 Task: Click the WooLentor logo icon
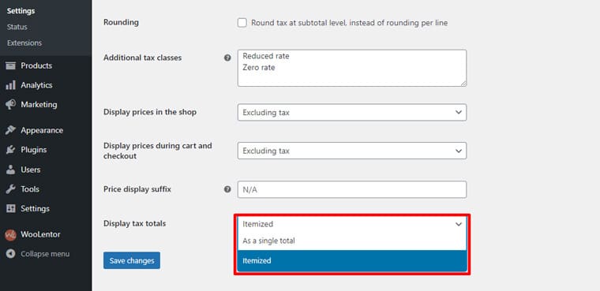coord(11,234)
